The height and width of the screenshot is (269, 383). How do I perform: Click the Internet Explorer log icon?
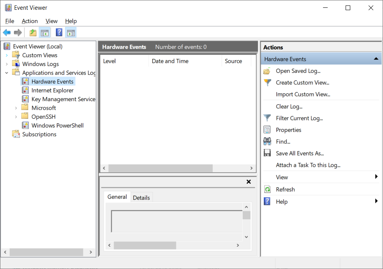(25, 90)
